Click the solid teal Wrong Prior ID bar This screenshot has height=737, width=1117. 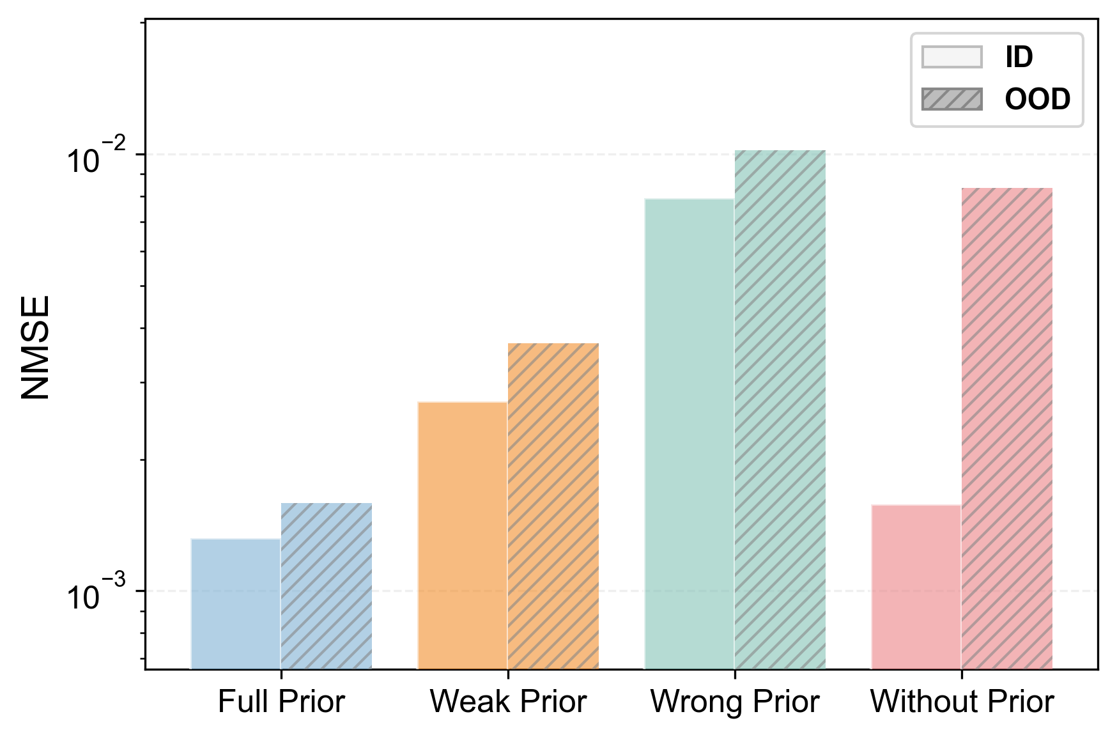pos(689,433)
